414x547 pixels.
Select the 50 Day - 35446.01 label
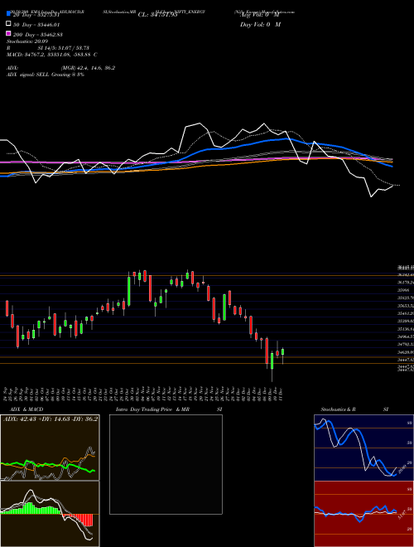tap(36, 24)
